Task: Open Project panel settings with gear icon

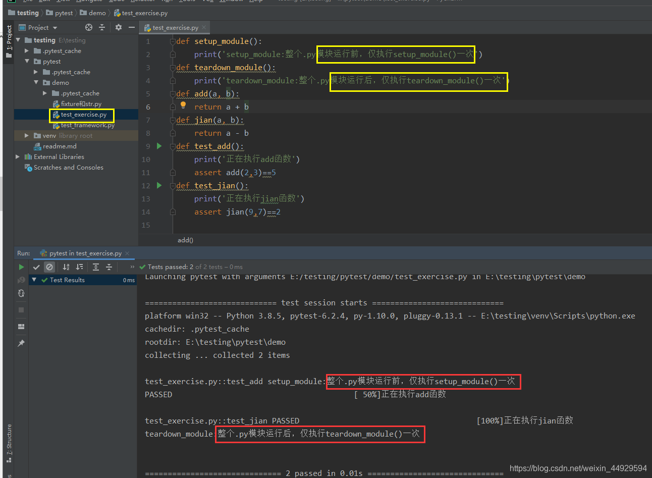Action: pos(118,27)
